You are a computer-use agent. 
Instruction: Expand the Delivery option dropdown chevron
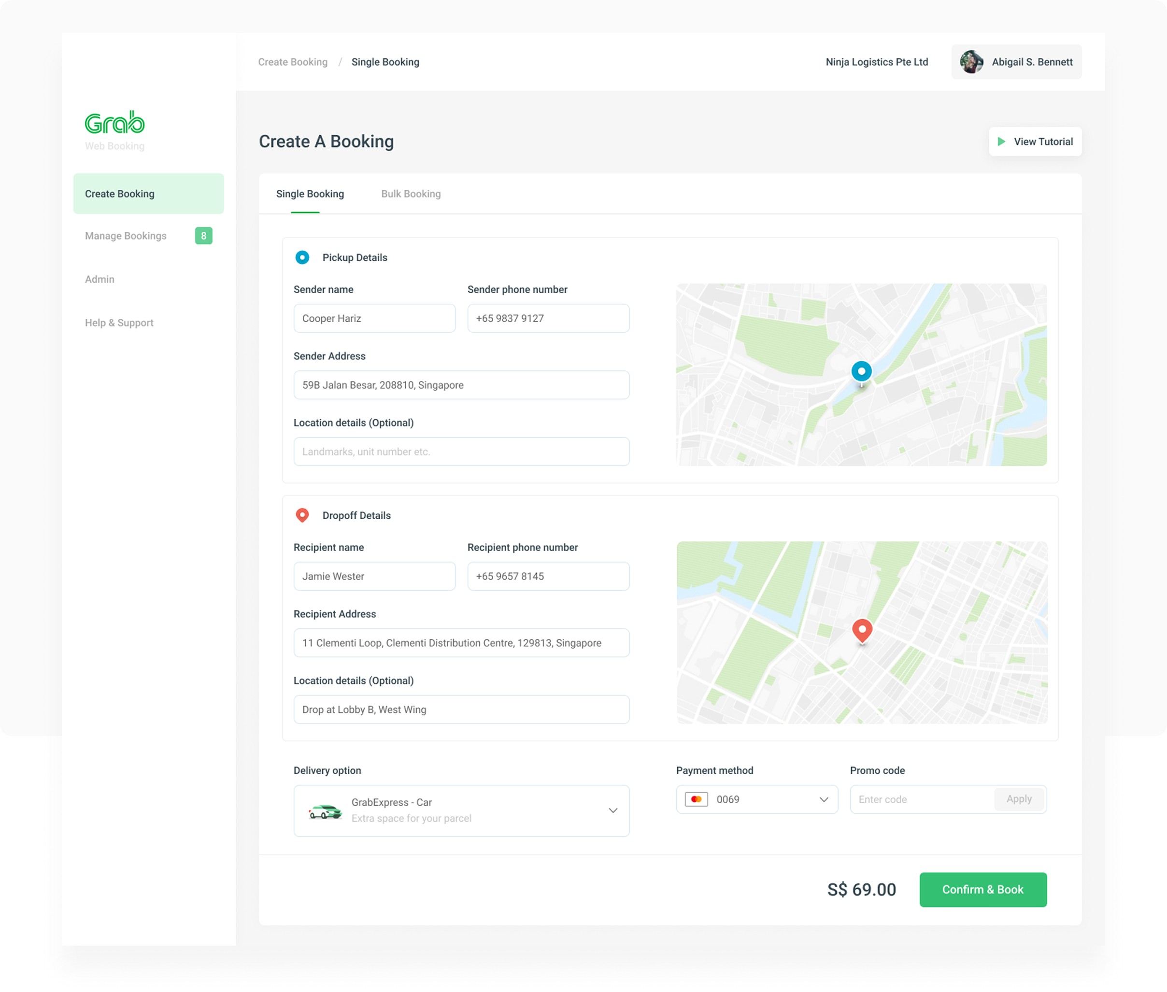pos(612,810)
